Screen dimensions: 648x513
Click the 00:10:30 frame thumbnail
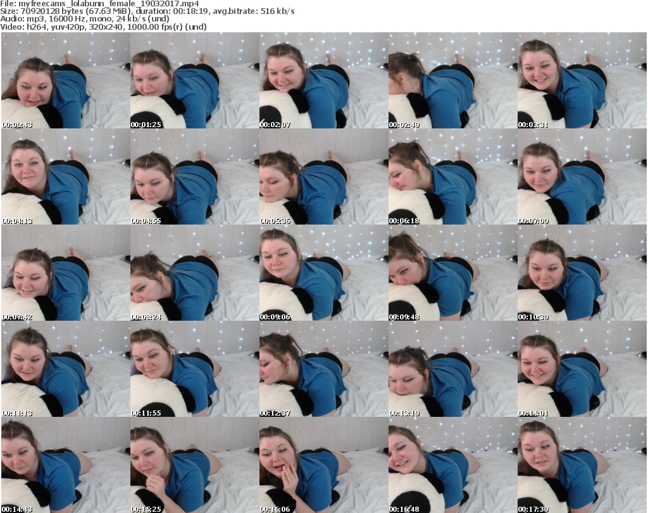[582, 273]
